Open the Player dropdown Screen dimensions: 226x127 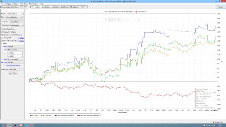pyautogui.click(x=14, y=14)
